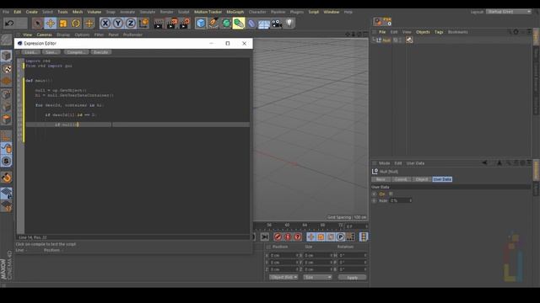Open the viewport Cameras menu
The height and width of the screenshot is (303, 540).
[x=45, y=35]
